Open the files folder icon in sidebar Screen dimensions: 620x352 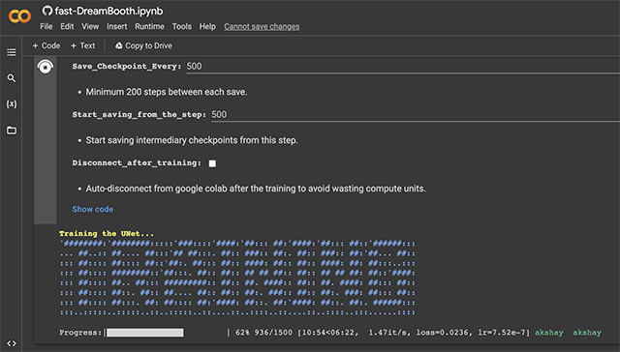point(12,131)
